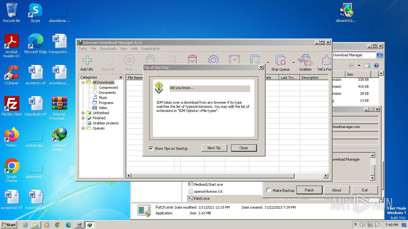Select MediumILStart.exe in Explorer
The image size is (408, 229).
click(x=208, y=184)
